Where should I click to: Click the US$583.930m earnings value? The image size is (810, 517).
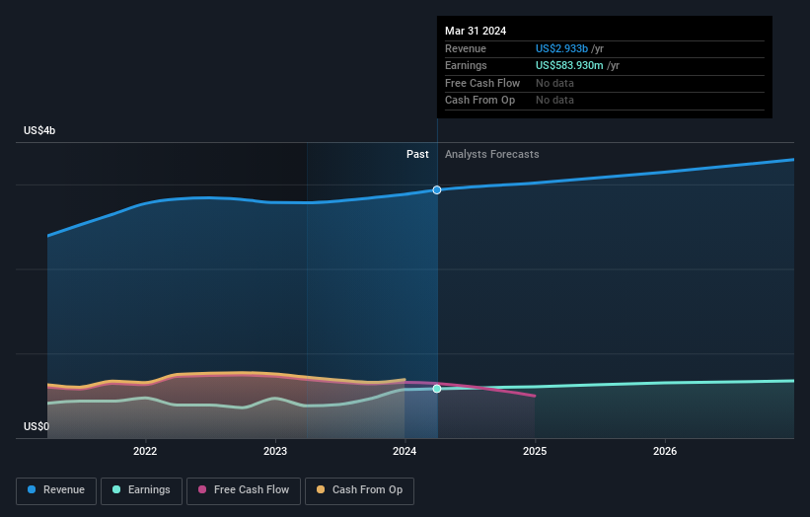[569, 65]
